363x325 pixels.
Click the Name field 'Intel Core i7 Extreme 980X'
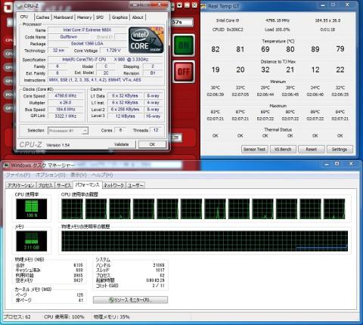pos(87,30)
